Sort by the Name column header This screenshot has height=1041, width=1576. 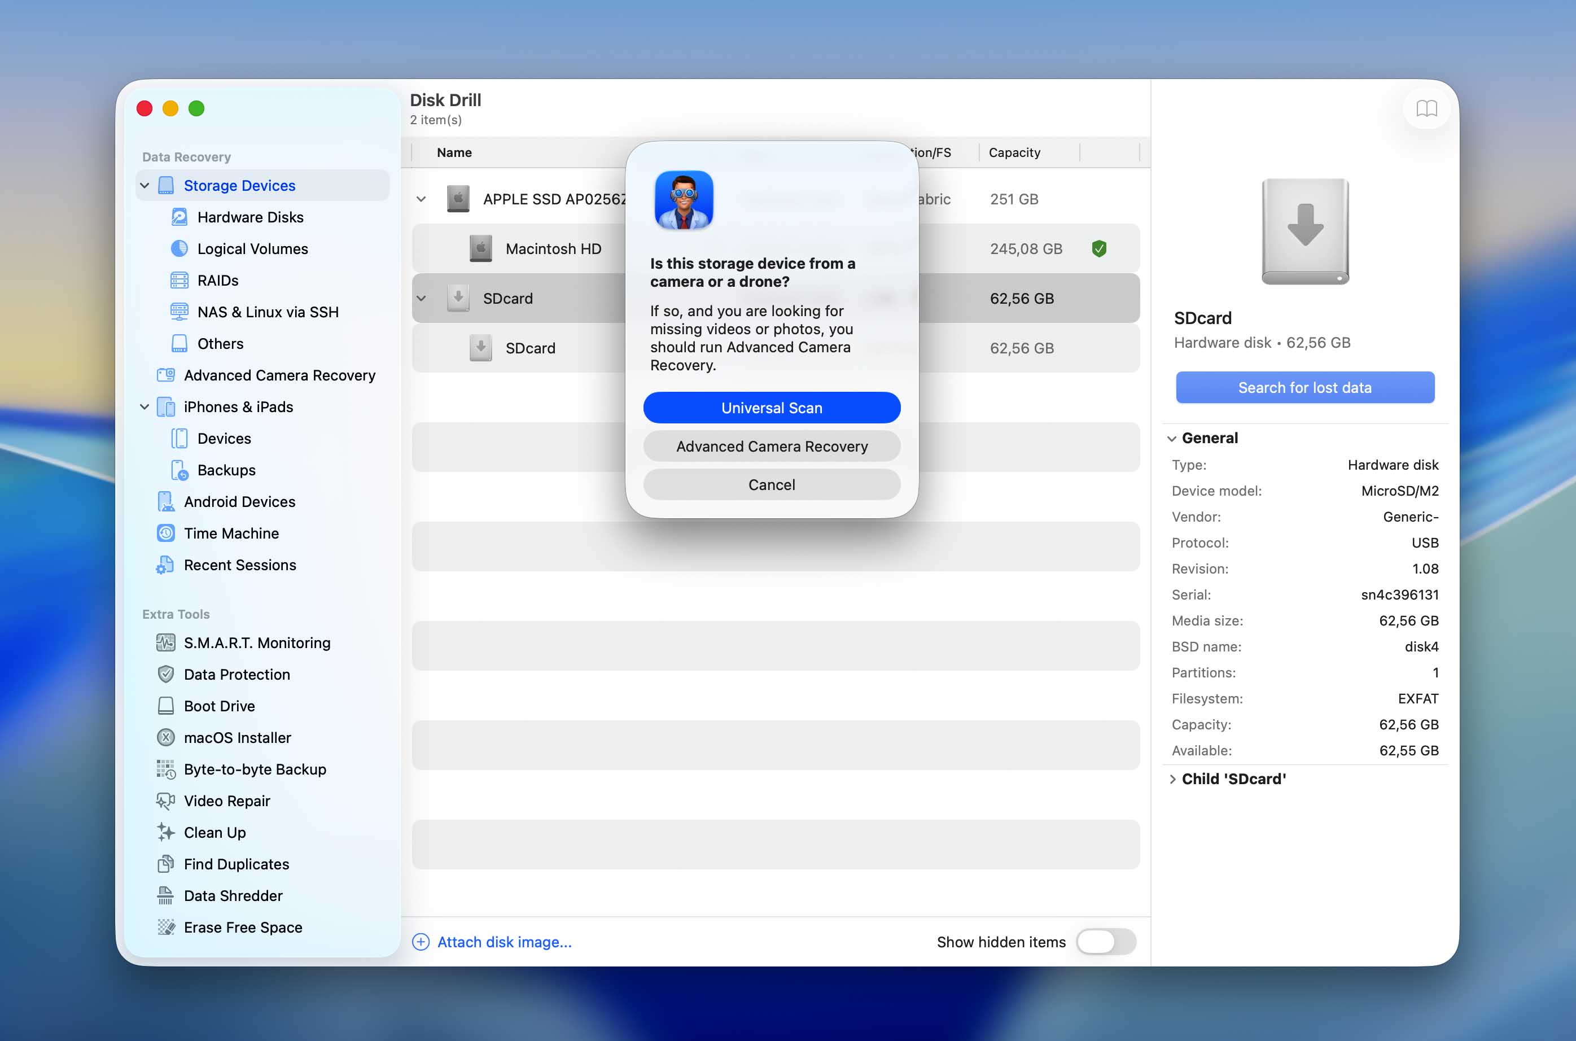click(x=454, y=152)
